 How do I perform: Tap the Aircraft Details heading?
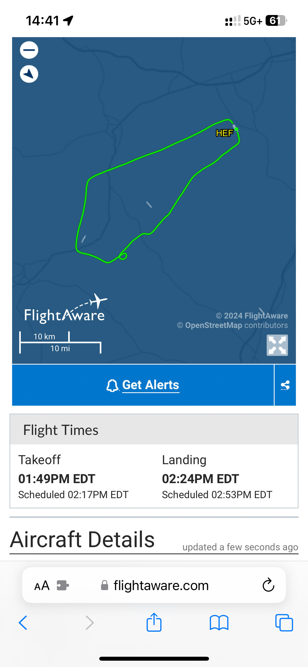pyautogui.click(x=82, y=540)
